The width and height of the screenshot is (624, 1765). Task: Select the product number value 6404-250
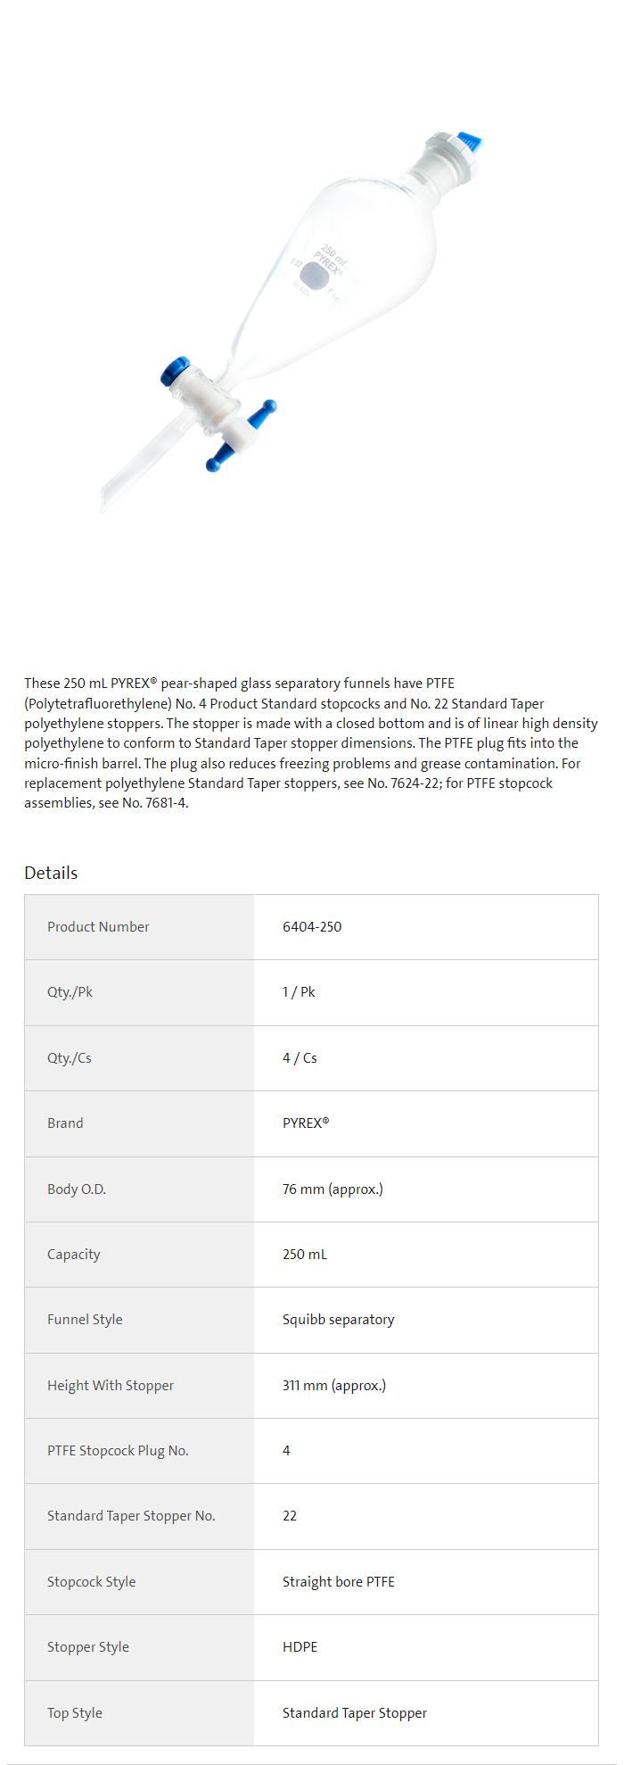coord(312,926)
